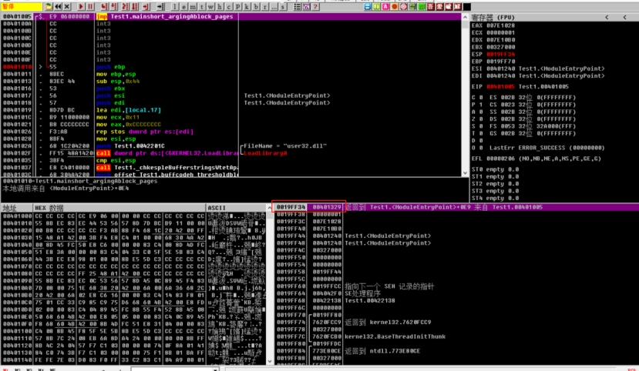The height and width of the screenshot is (371, 639).
Task: Select the EIP register value 00401005
Action: (500, 87)
